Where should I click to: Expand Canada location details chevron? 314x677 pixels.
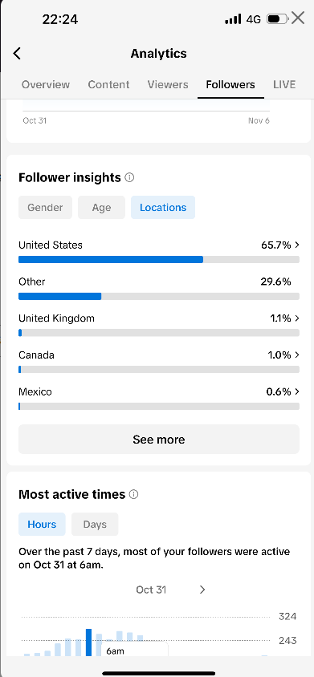(297, 355)
